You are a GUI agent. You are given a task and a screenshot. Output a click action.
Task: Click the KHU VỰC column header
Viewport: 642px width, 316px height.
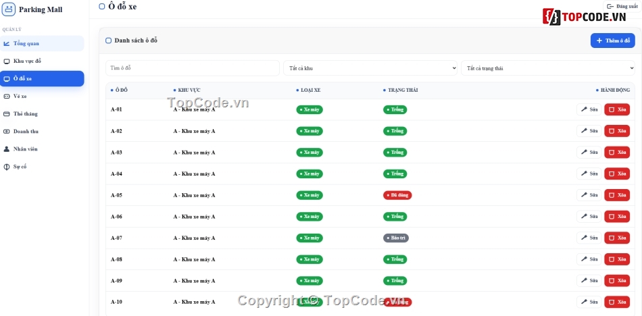(x=187, y=90)
